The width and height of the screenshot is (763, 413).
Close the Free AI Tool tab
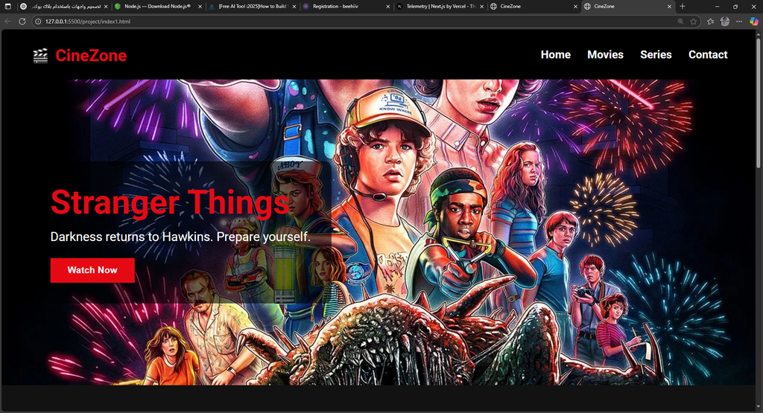coord(294,6)
